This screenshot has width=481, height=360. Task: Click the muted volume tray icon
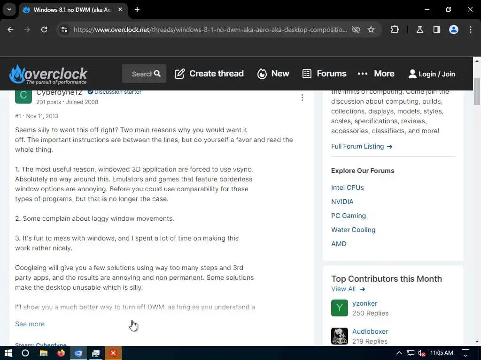(421, 353)
